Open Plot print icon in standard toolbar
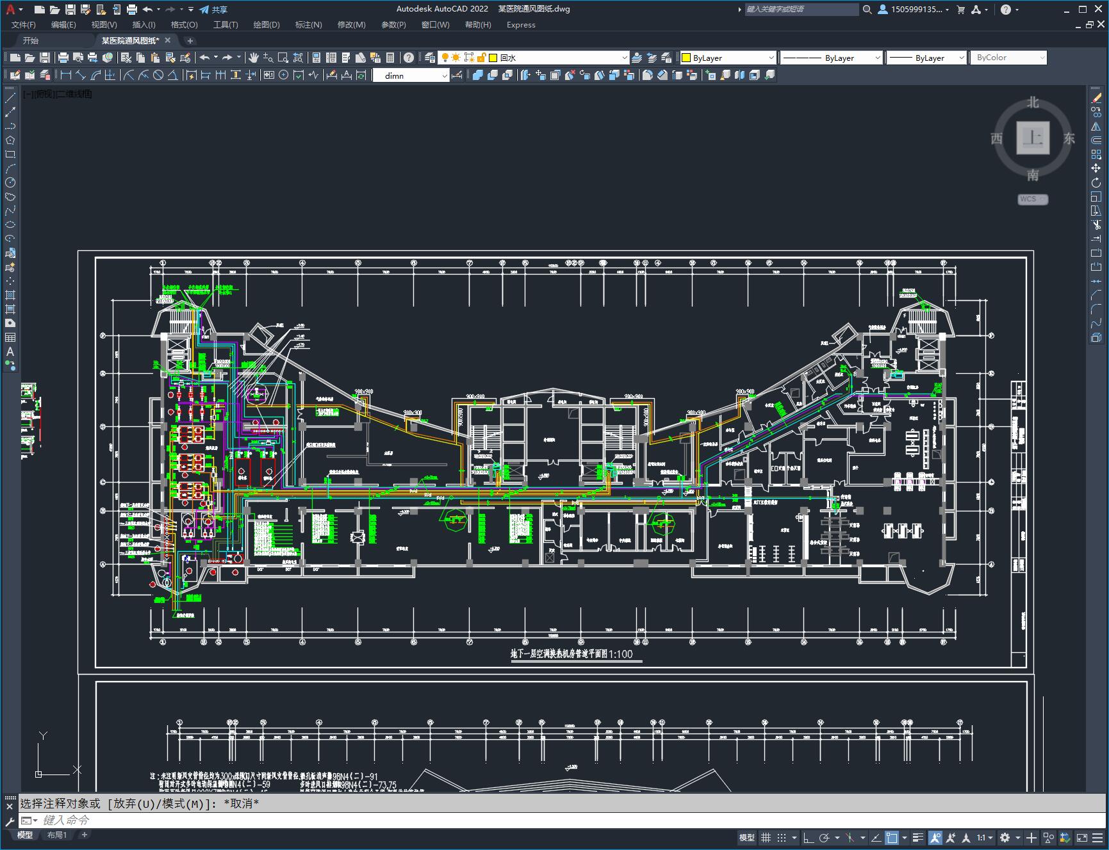The height and width of the screenshot is (850, 1109). (63, 58)
